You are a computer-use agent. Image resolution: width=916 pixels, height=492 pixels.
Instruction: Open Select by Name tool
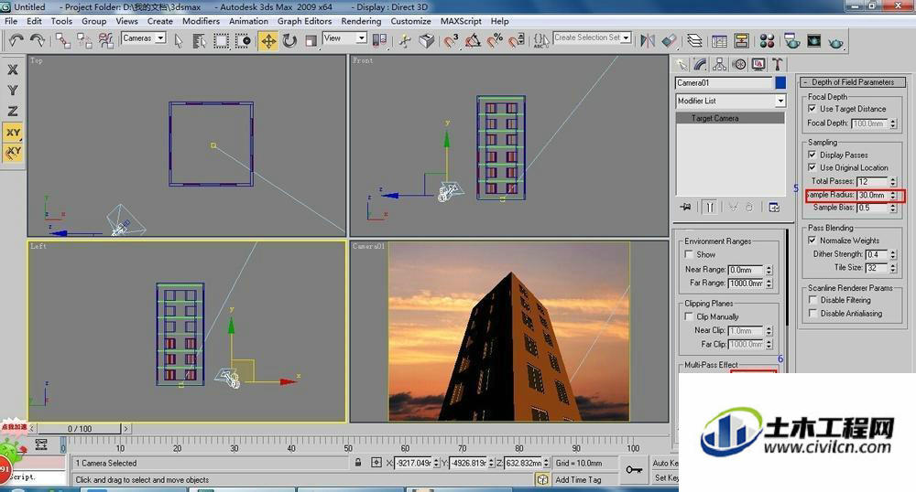point(199,40)
